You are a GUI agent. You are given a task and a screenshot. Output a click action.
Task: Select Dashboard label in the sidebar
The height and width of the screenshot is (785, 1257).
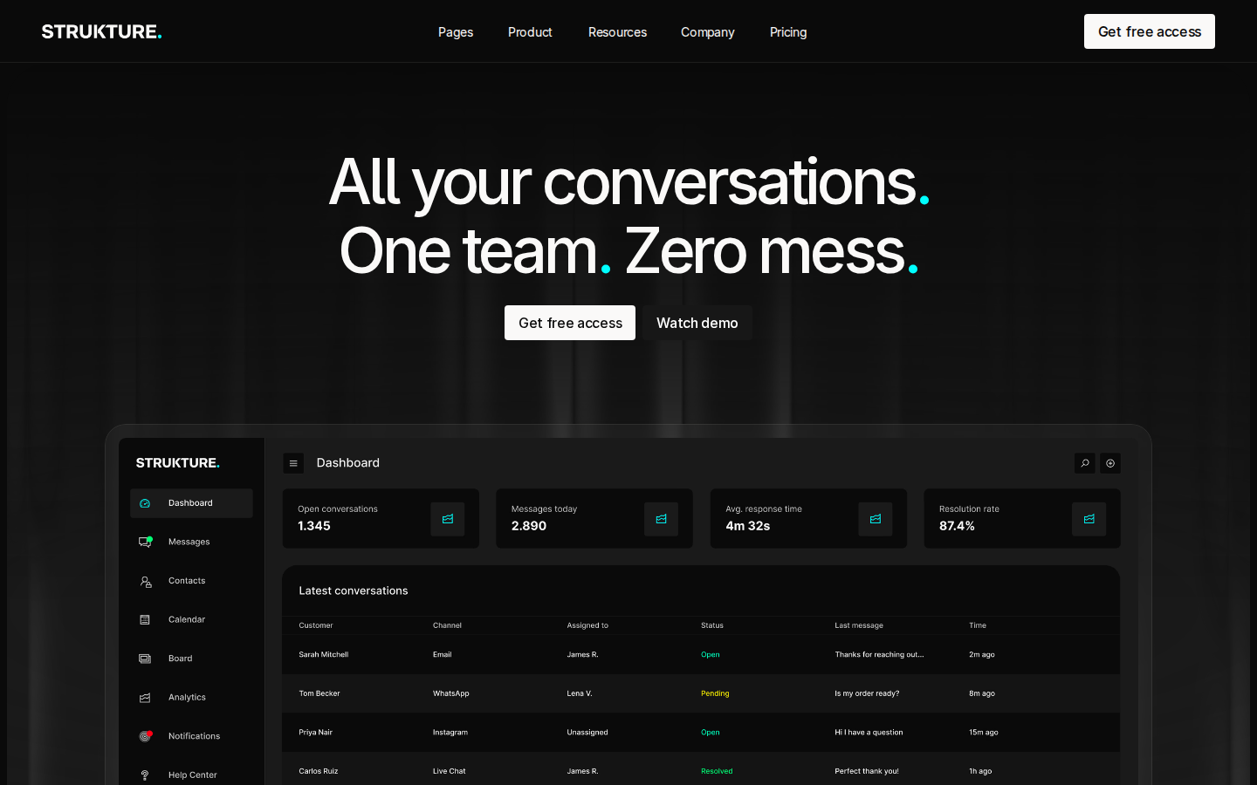[190, 503]
